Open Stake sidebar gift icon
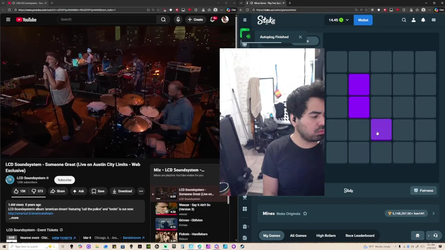This screenshot has height=250, width=445. coord(245,226)
